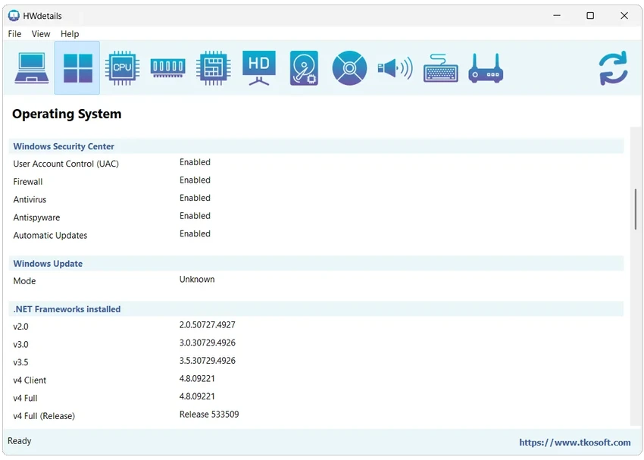Screen dimensions: 644x460
Task: Click the v2.0 framework label
Action: 20,327
